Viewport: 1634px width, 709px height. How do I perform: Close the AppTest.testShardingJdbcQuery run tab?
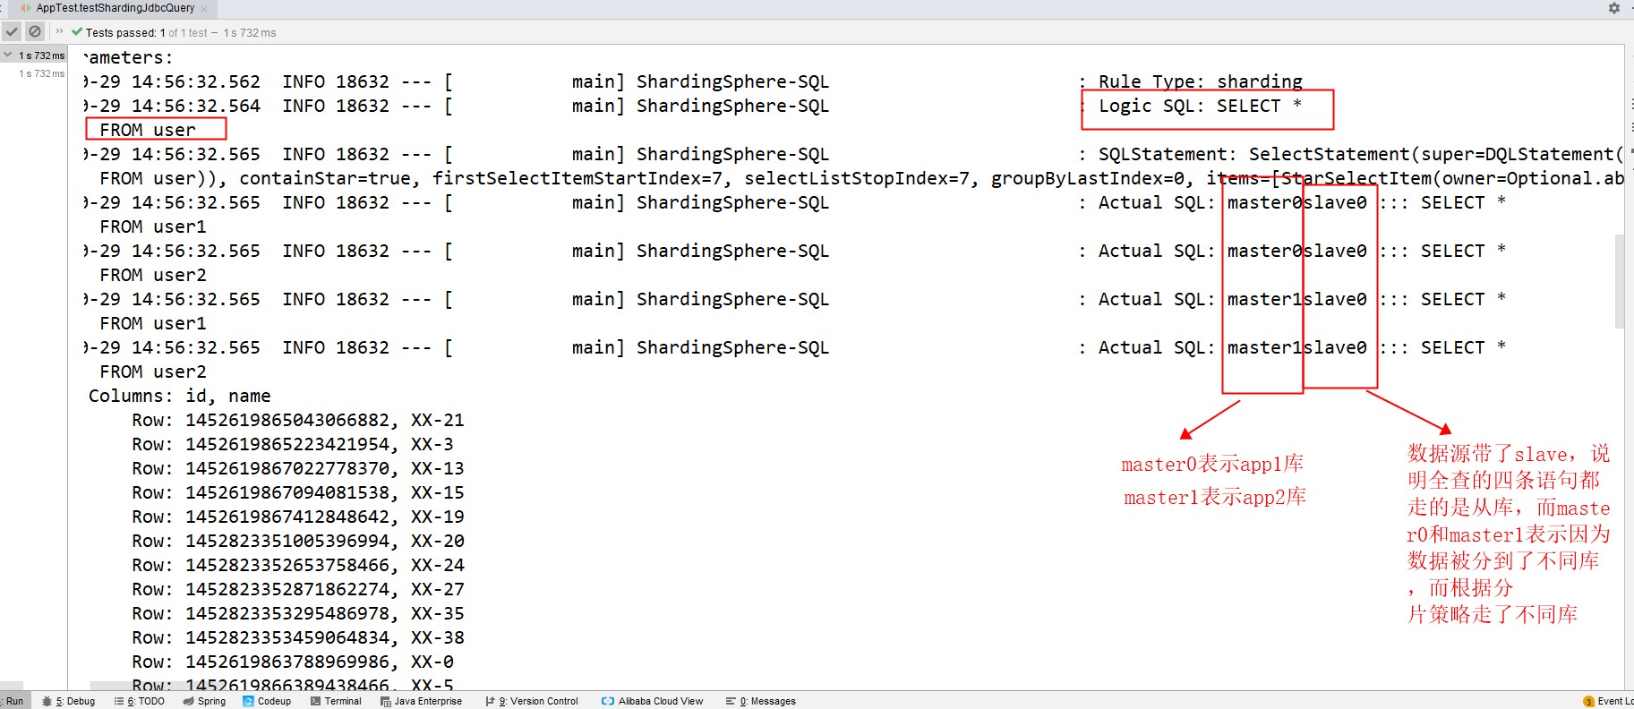pyautogui.click(x=204, y=9)
